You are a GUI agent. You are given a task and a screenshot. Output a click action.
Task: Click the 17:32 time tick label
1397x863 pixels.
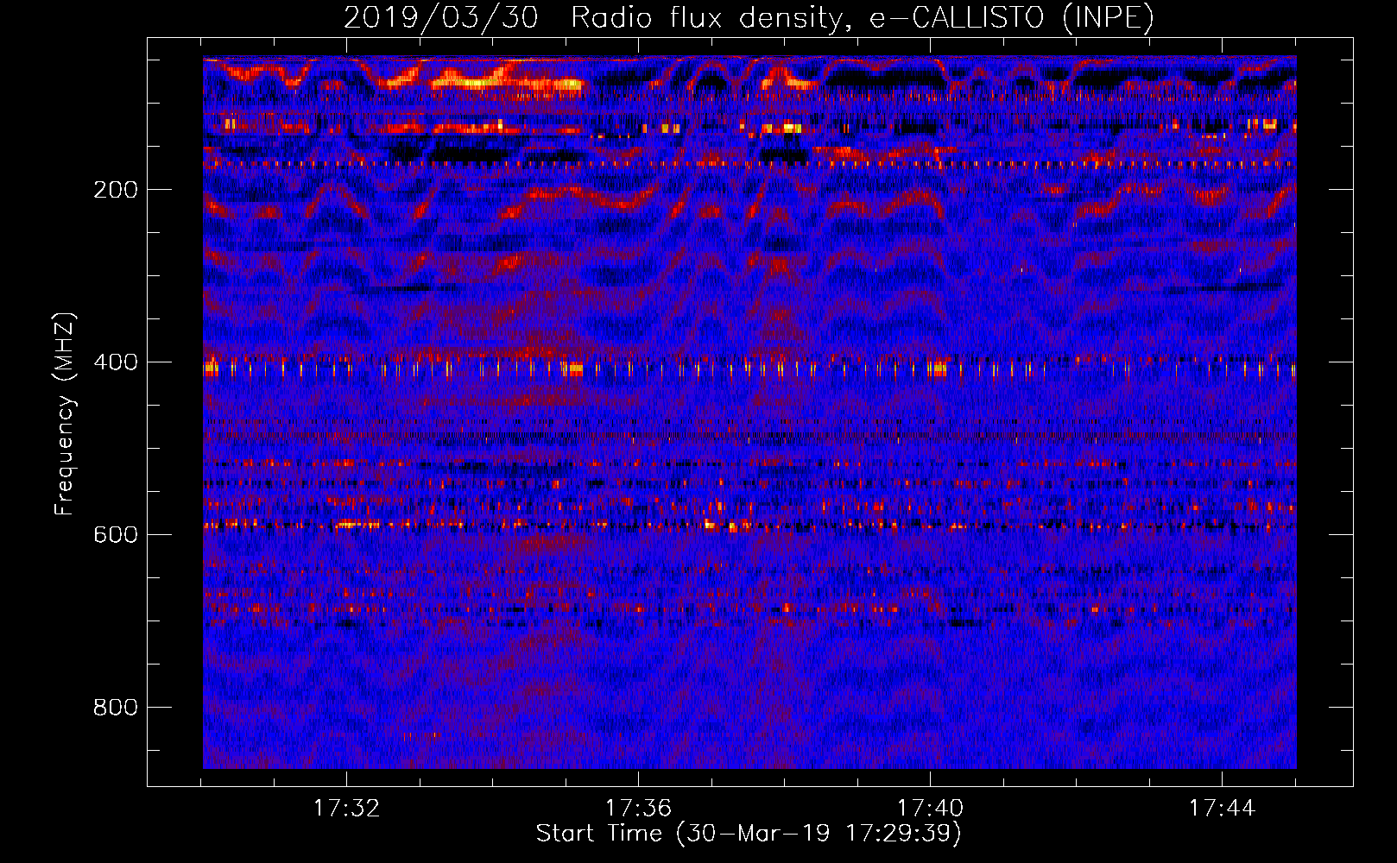[346, 809]
